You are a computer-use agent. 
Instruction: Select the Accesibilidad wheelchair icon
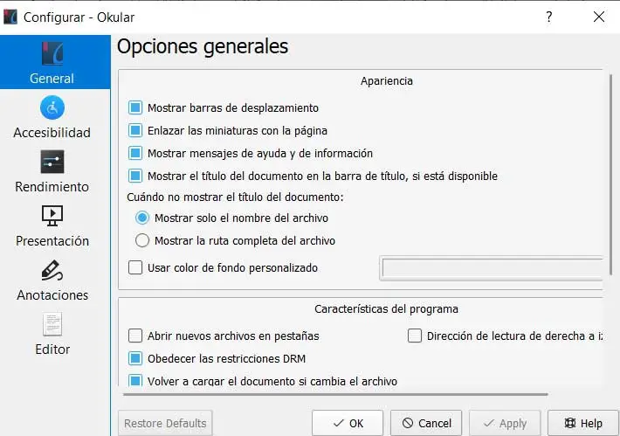52,107
